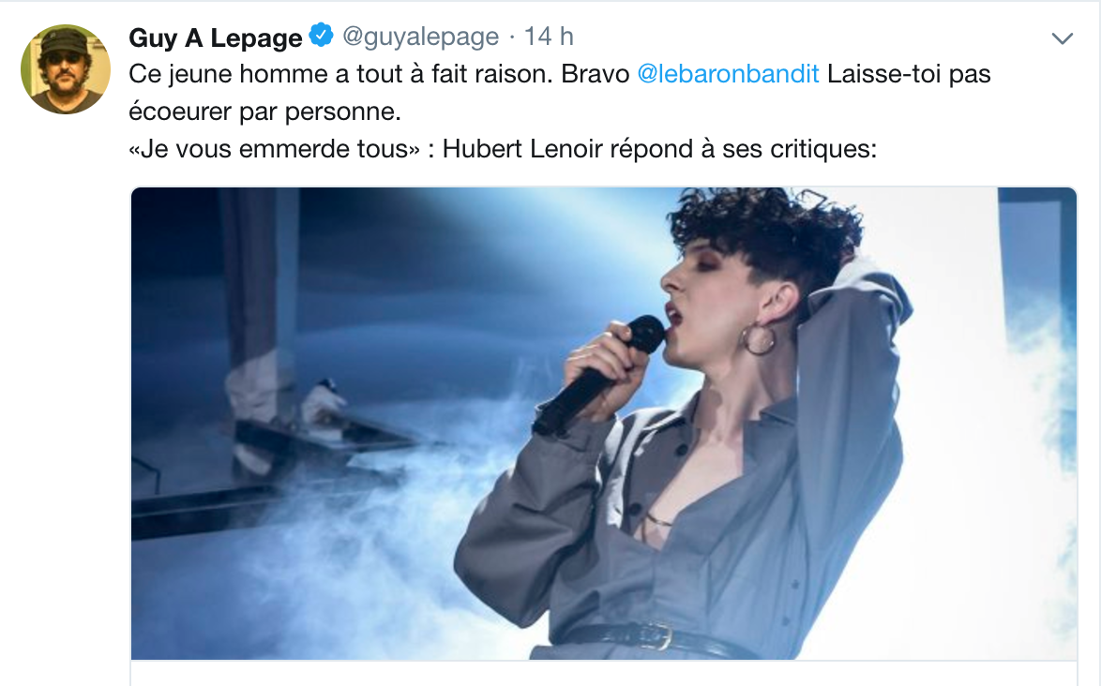Click the «Je vous emmerde tous» quote text
Viewport: 1101px width, 686px height.
pyautogui.click(x=275, y=149)
